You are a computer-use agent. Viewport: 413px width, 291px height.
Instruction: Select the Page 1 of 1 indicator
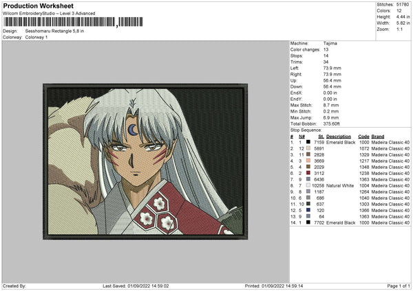click(399, 286)
